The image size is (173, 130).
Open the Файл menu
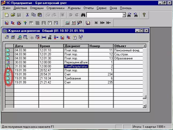coord(6,8)
